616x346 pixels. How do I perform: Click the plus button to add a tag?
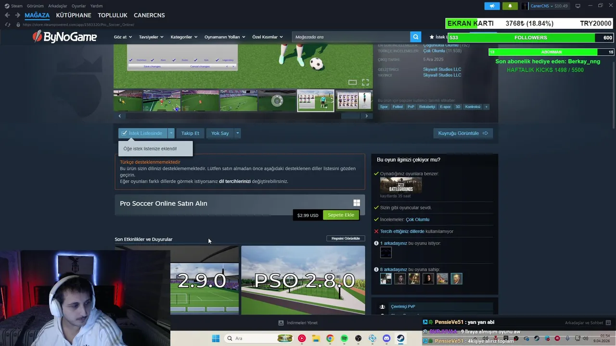click(x=486, y=107)
